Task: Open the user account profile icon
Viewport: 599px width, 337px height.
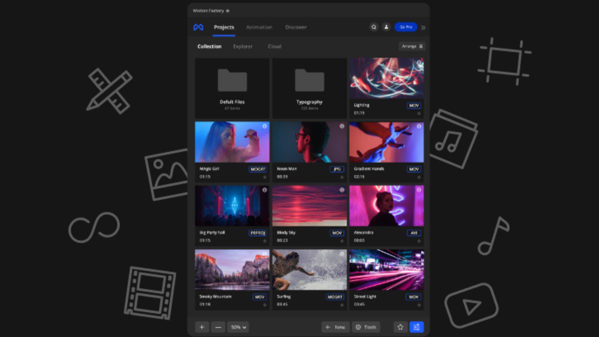Action: (x=386, y=27)
